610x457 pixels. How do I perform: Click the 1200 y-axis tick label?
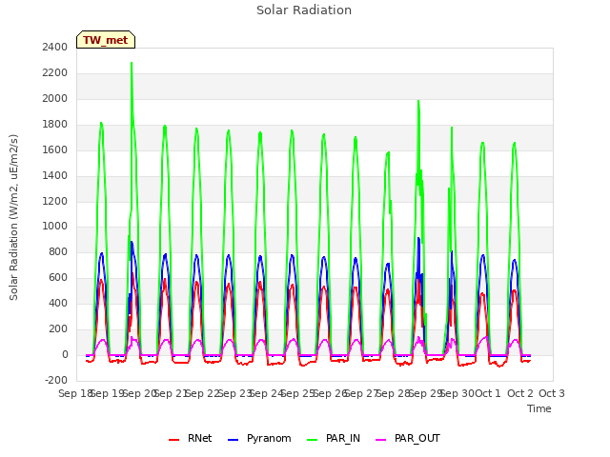pos(55,201)
